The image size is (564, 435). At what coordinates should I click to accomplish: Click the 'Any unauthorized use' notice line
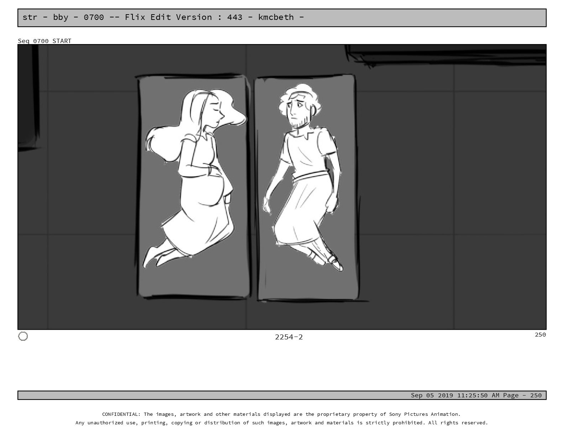pyautogui.click(x=282, y=423)
